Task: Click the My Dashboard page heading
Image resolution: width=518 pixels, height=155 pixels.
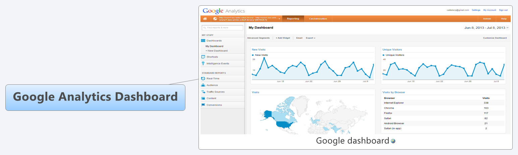Action: (x=261, y=28)
